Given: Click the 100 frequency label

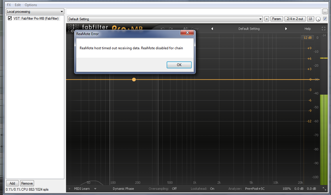Looking at the screenshot, I should click(113, 183).
